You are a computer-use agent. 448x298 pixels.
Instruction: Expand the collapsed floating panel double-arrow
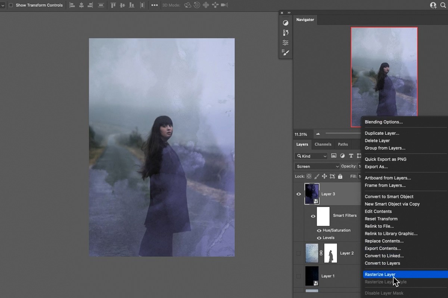[289, 13]
